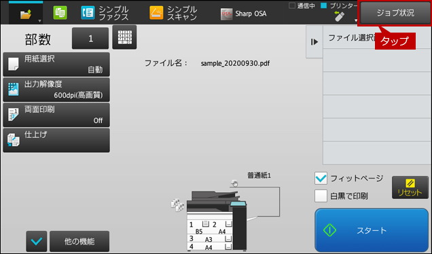Tap the blue スタート button
432x254 pixels.
[372, 230]
